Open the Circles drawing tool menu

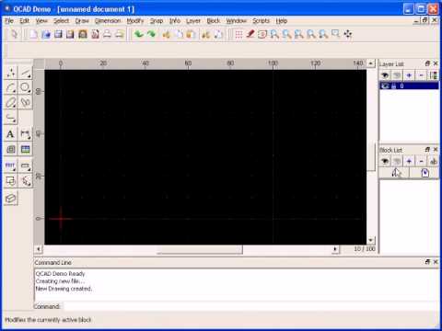[26, 87]
